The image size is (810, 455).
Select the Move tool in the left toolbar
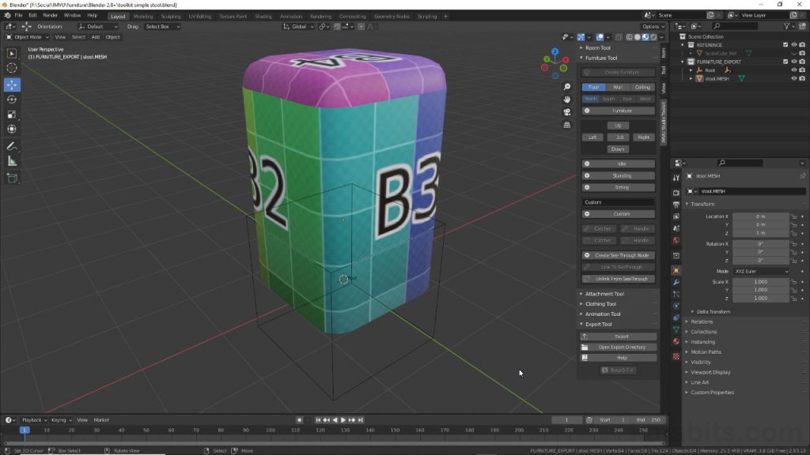click(x=11, y=85)
